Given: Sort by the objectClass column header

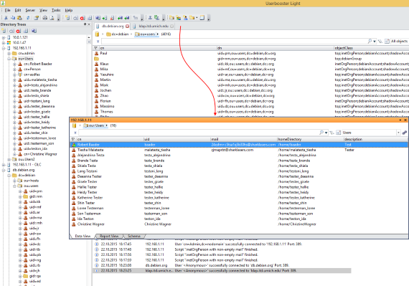Looking at the screenshot, I should coord(344,48).
